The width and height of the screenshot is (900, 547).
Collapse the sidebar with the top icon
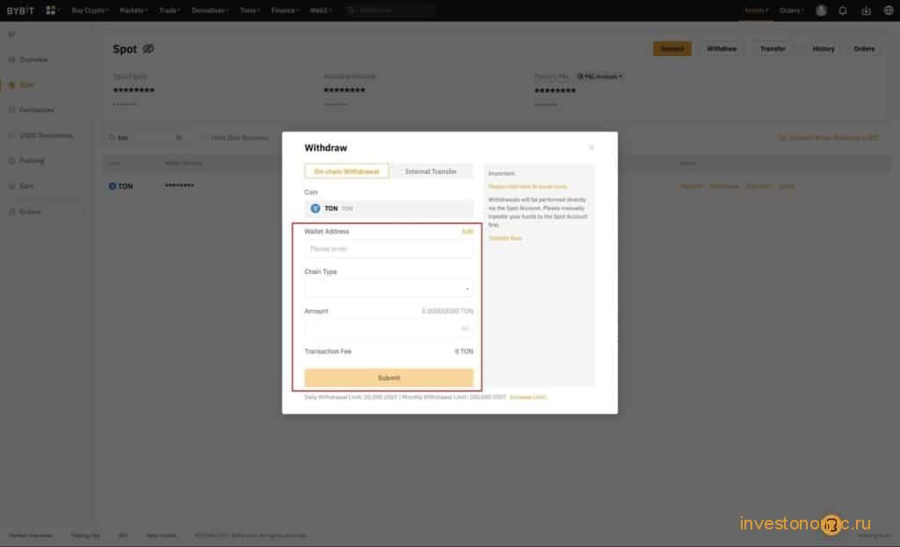[11, 34]
